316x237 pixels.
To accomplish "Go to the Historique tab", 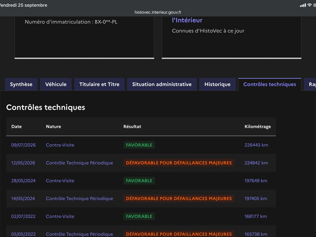I will point(218,84).
